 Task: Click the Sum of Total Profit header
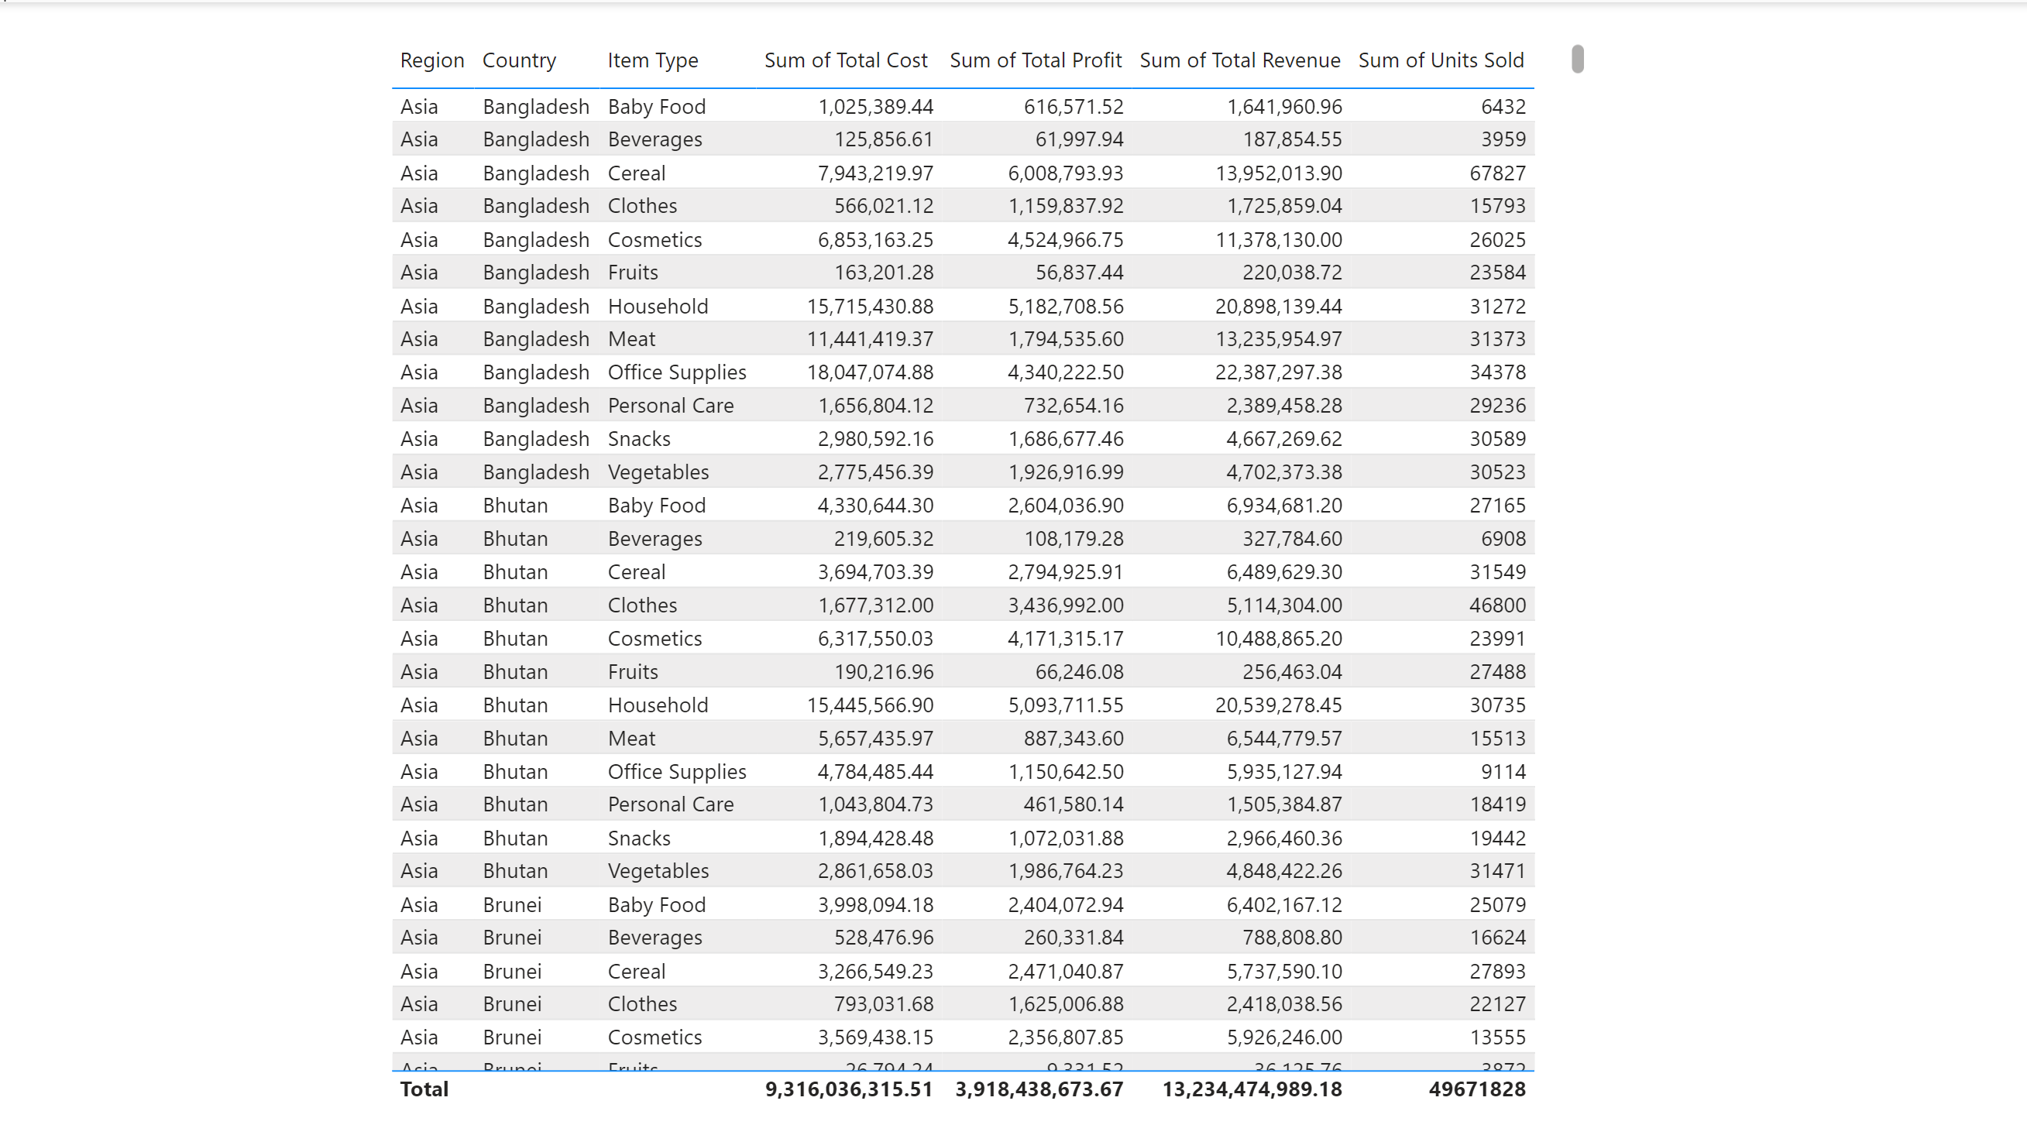(1036, 60)
